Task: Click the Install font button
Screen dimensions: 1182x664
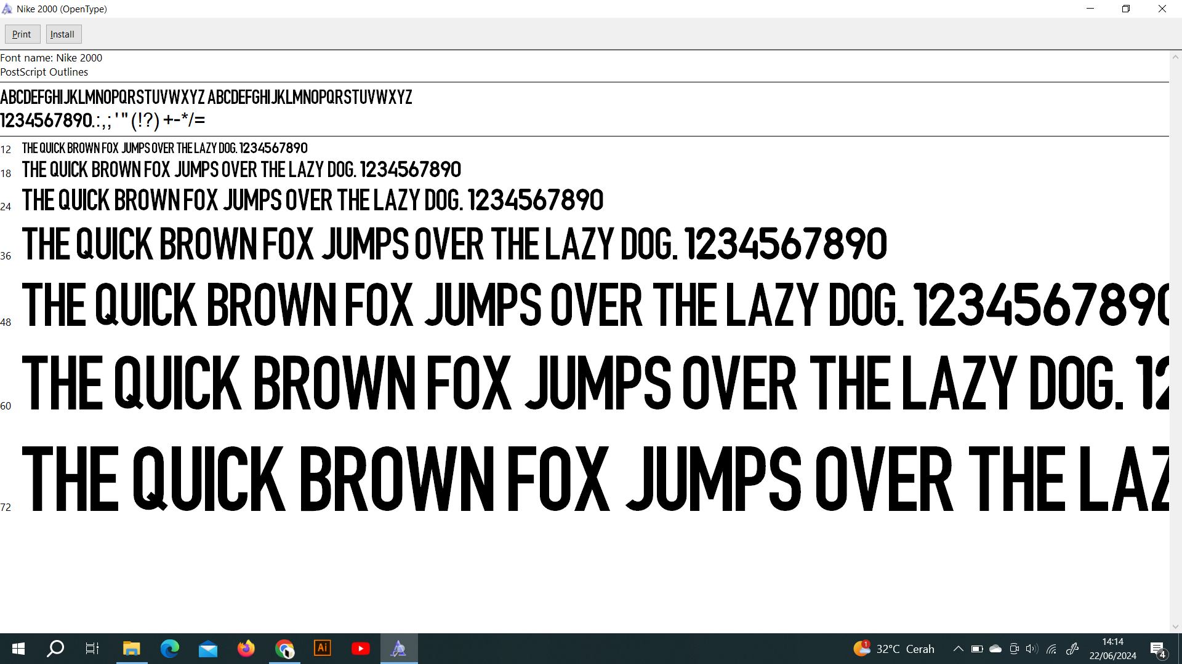Action: click(x=63, y=34)
